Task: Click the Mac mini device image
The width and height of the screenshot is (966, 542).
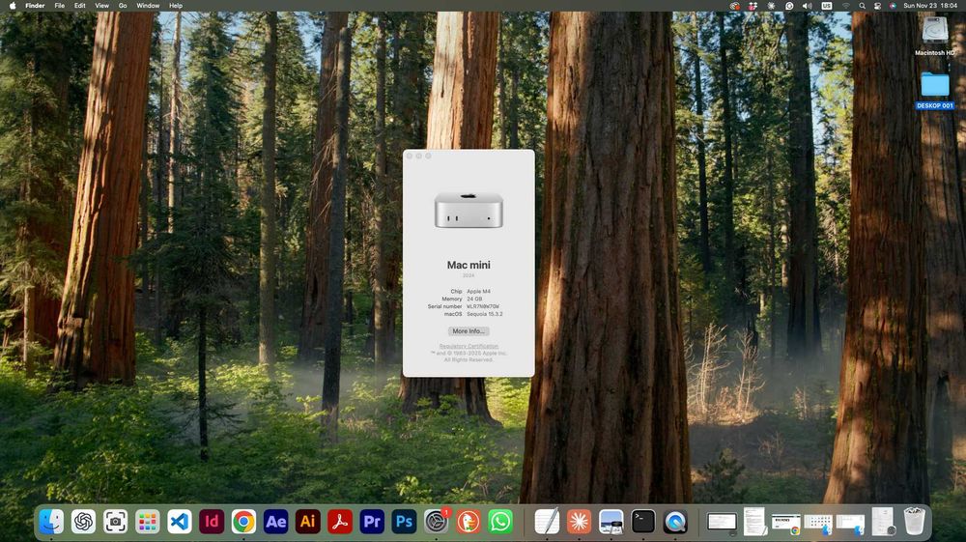Action: click(469, 210)
